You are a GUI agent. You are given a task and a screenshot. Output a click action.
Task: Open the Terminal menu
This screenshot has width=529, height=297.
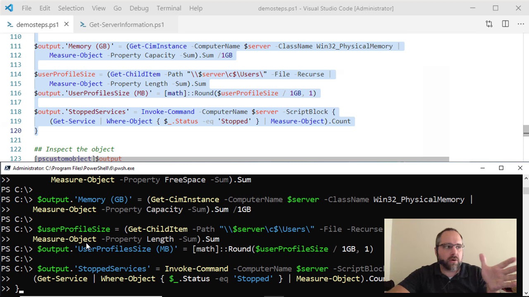point(169,8)
